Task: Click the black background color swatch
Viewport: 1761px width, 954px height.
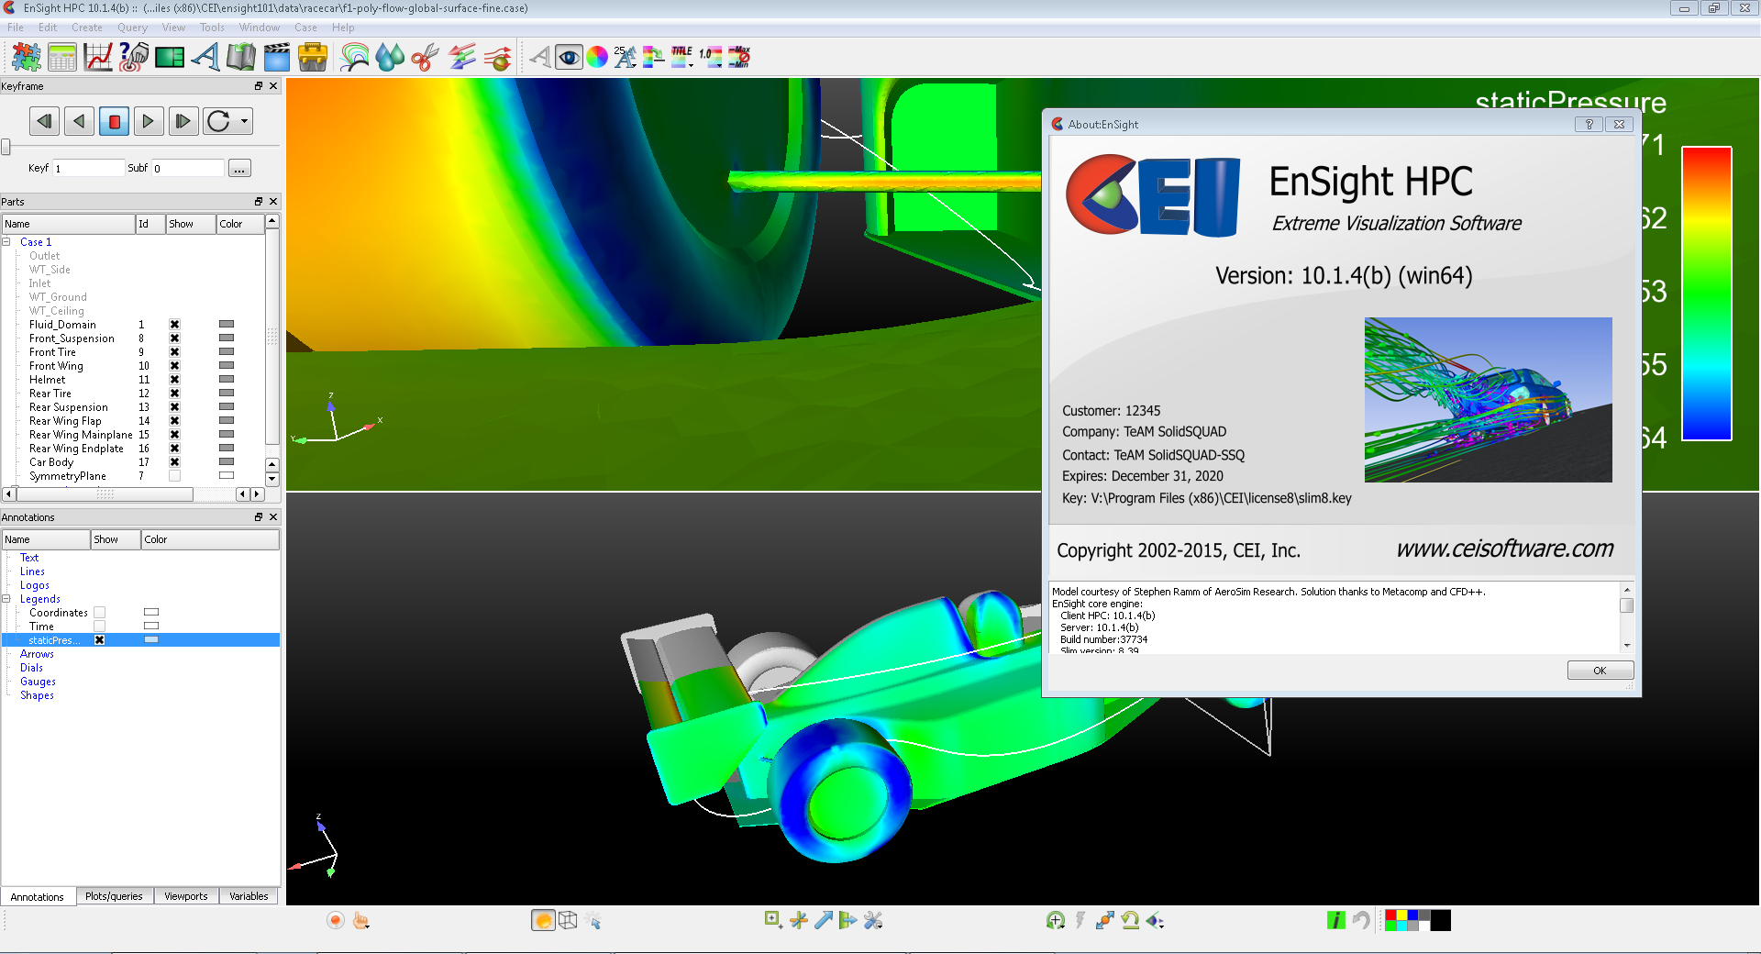Action: pyautogui.click(x=1441, y=920)
